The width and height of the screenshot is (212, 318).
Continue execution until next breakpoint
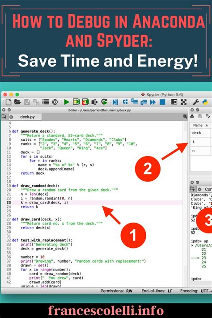tap(153, 102)
